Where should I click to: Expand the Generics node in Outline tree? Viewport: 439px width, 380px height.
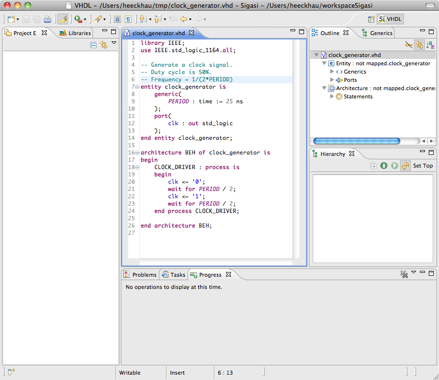(x=332, y=72)
